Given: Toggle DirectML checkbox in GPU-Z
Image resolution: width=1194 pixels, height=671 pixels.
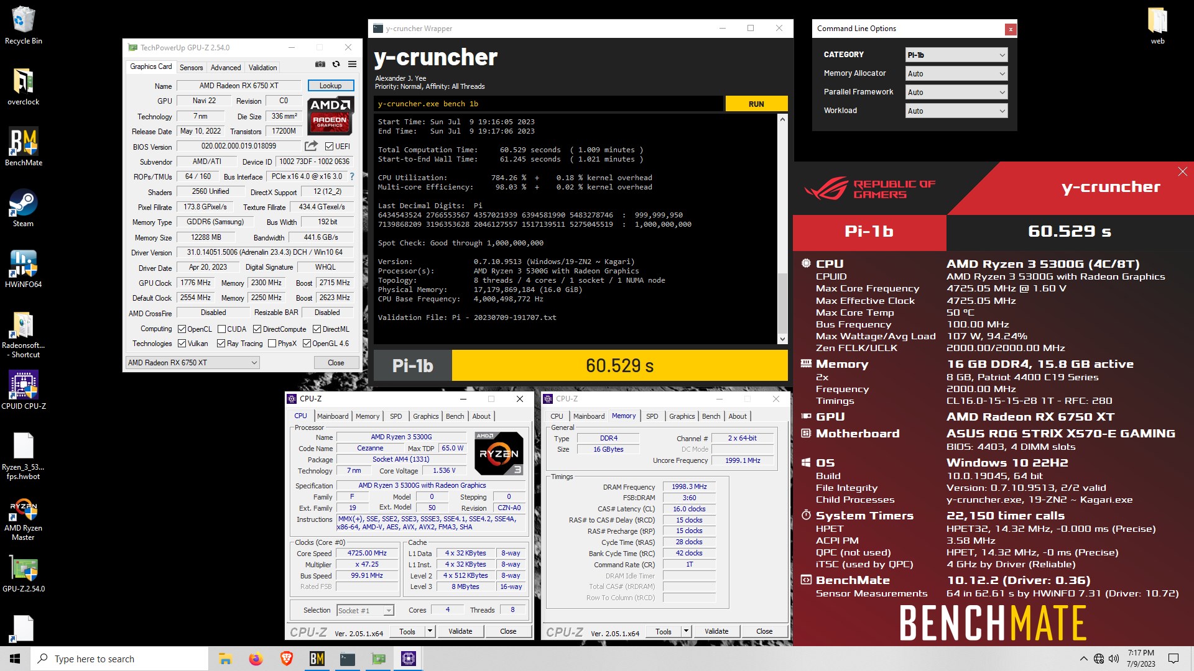Looking at the screenshot, I should pos(317,329).
